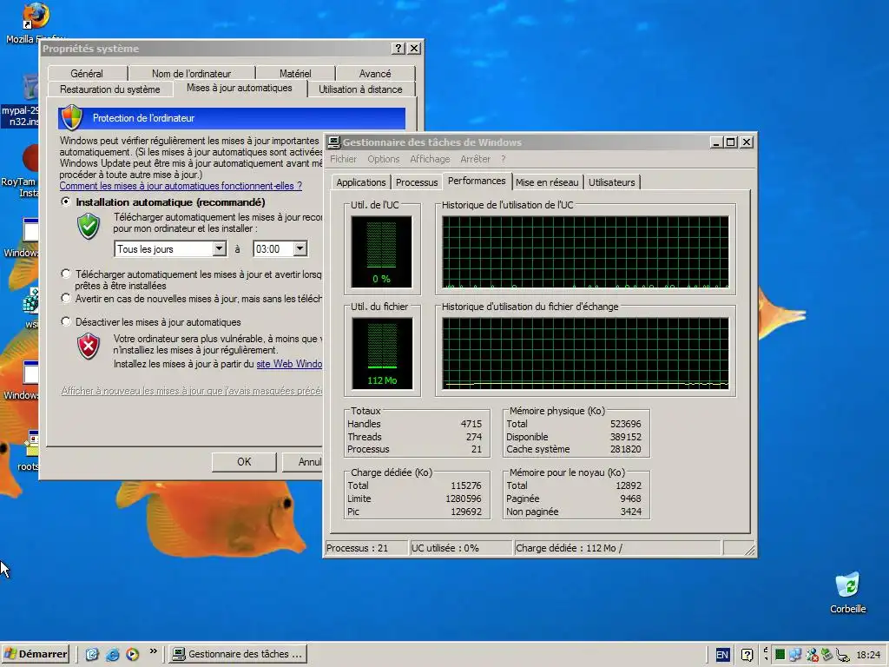This screenshot has height=667, width=889.
Task: Click the red shield icon for disabled updates
Action: pos(89,346)
